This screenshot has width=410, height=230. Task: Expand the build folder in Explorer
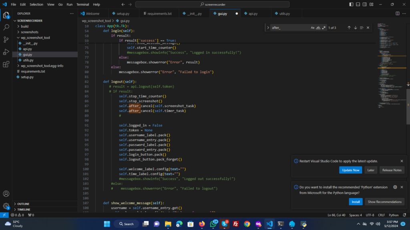pos(24,26)
